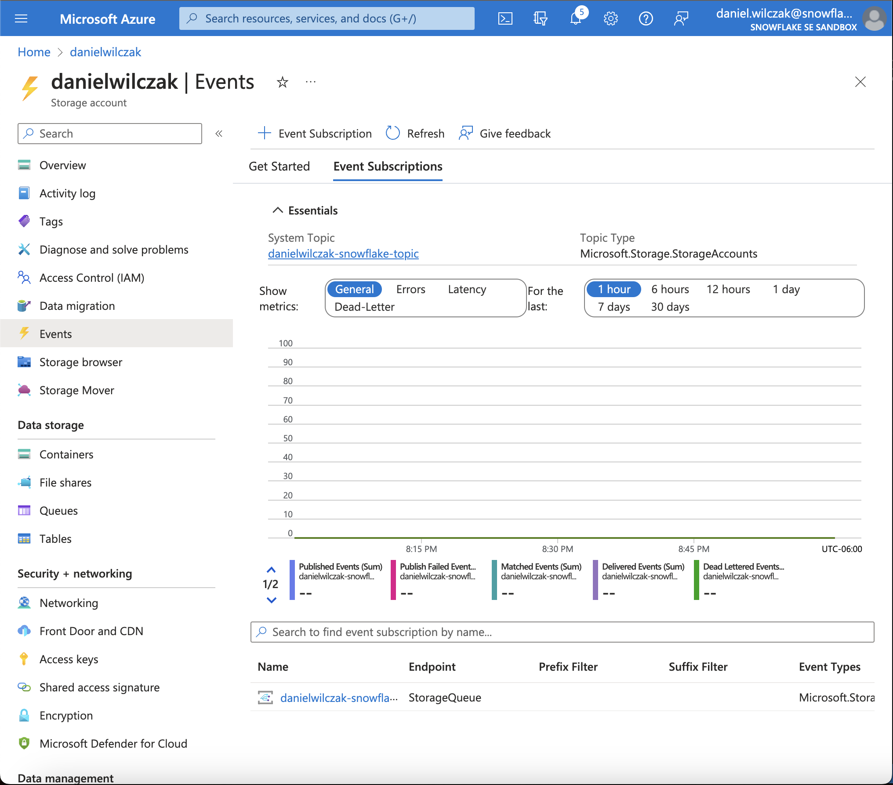
Task: Open Activity log in the sidebar
Action: (x=67, y=193)
